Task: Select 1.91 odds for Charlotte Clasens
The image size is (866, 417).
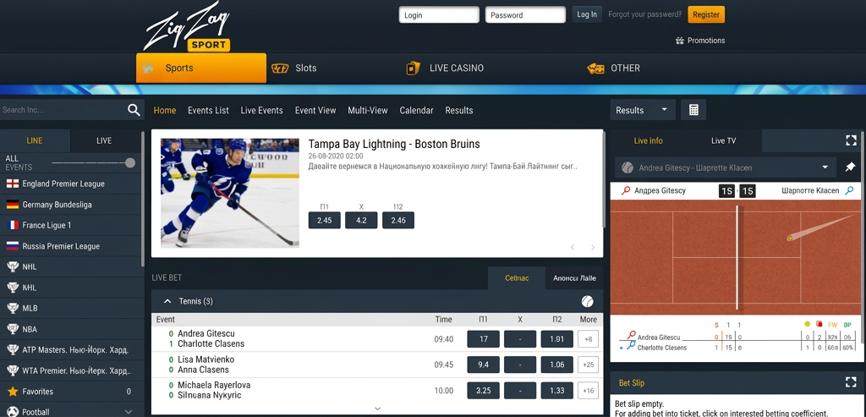Action: [x=557, y=339]
